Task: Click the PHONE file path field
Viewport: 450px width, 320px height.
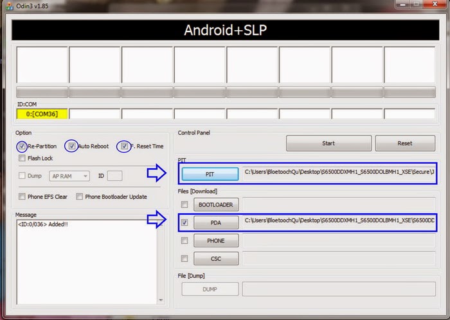Action: point(339,240)
